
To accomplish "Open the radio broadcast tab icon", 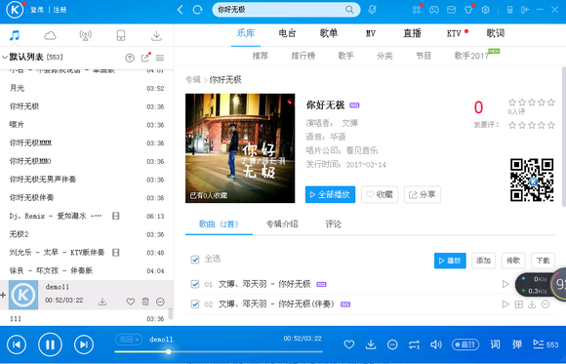I will (x=86, y=35).
